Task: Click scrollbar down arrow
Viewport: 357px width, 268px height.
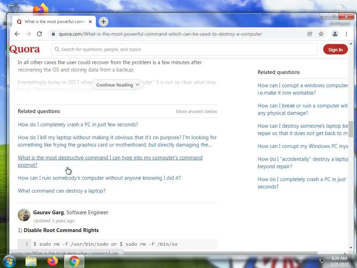Action: tap(351, 248)
